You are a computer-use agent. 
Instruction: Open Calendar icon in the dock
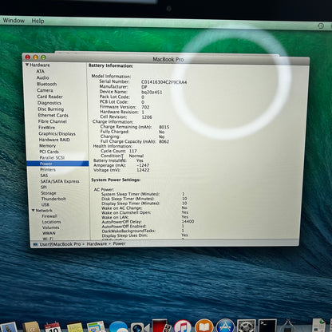pos(53,327)
